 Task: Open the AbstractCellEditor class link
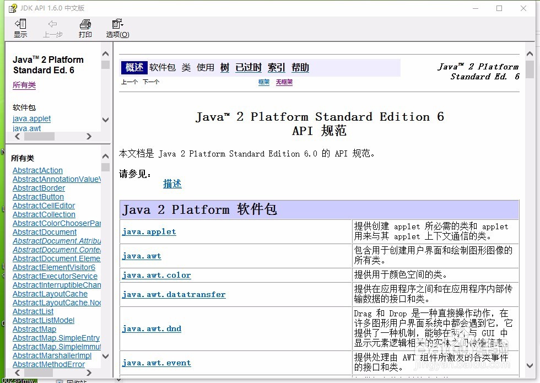click(x=44, y=206)
